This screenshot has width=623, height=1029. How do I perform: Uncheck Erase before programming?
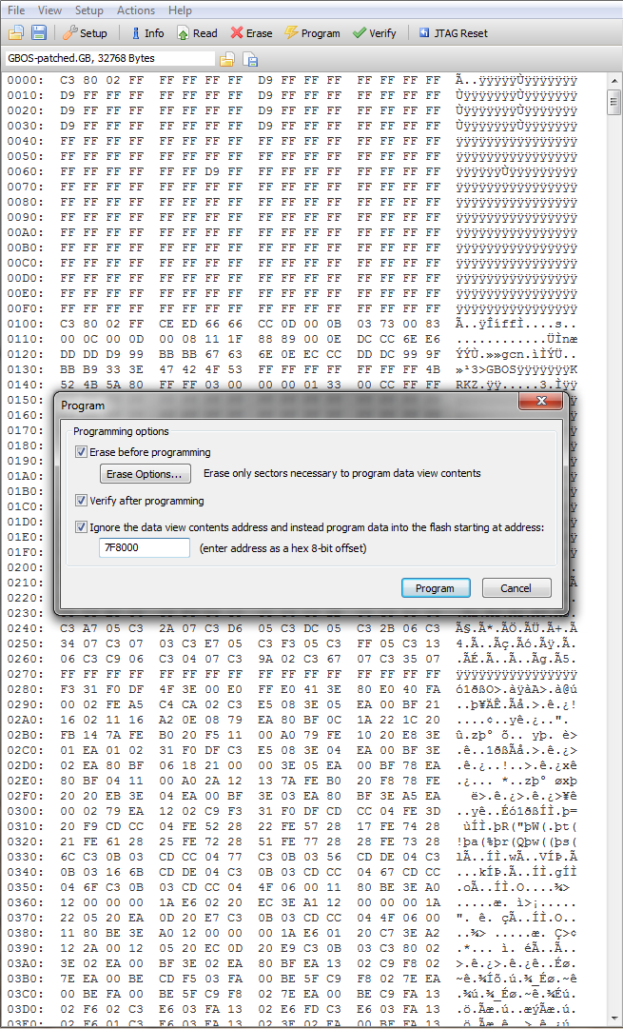click(81, 452)
